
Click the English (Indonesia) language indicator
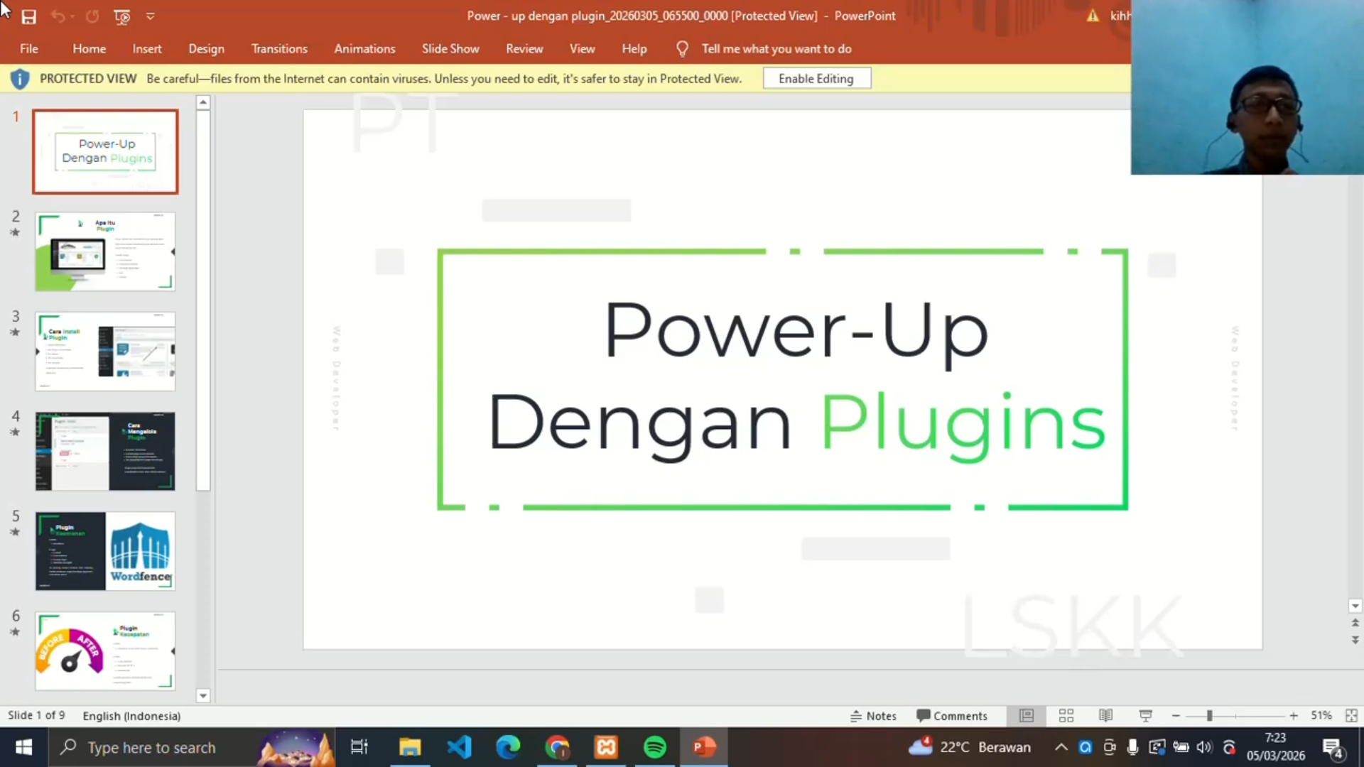[131, 716]
